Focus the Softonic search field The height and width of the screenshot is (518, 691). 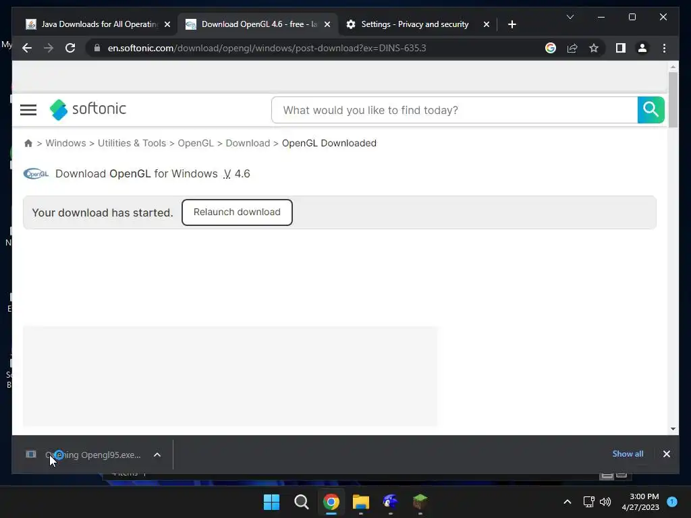454,110
